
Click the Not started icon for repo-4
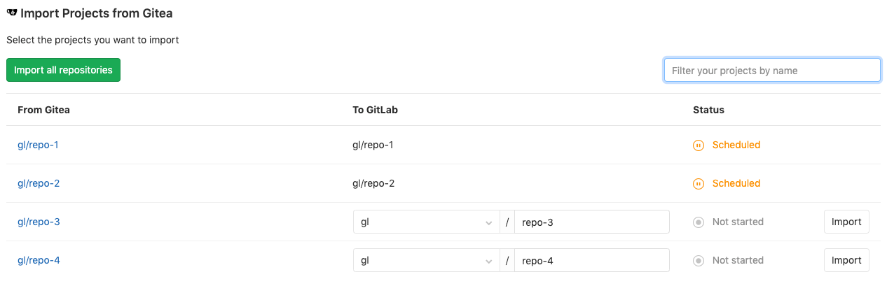[x=699, y=261]
